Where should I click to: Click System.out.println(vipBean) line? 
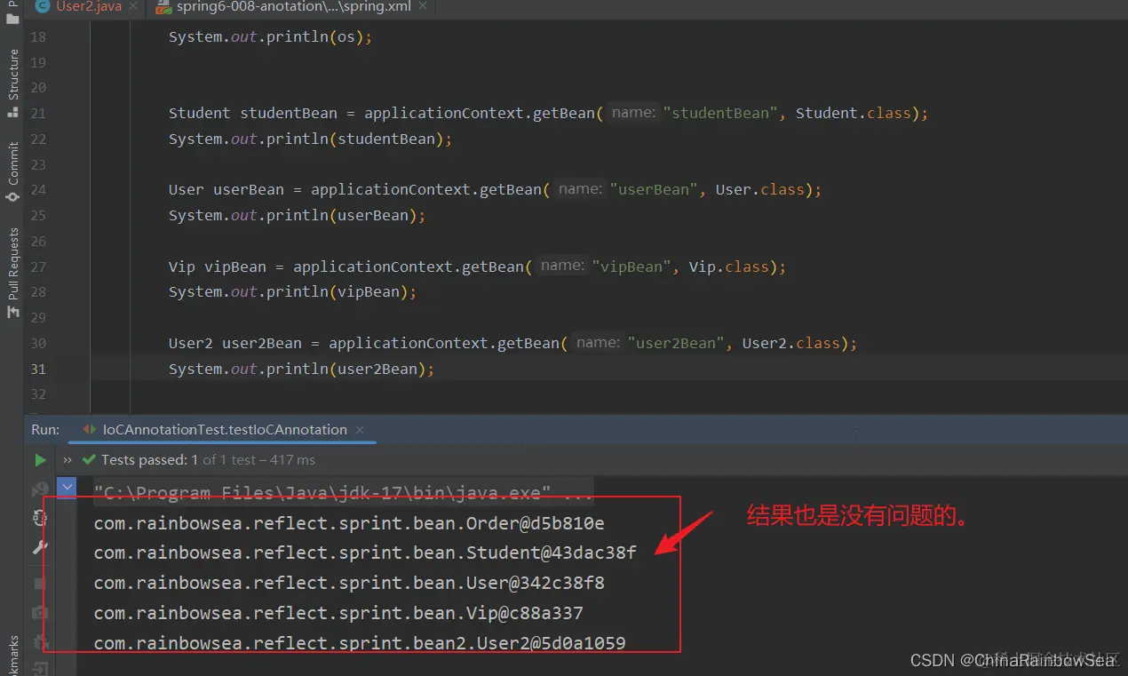point(292,292)
